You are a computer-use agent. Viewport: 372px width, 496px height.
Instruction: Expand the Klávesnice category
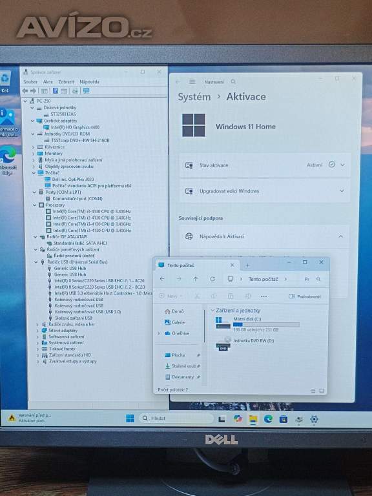pos(33,147)
